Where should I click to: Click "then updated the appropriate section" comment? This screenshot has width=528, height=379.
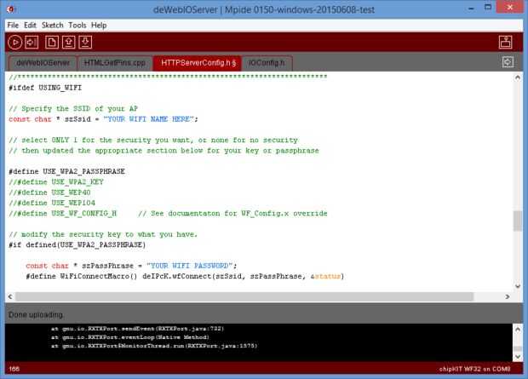164,151
